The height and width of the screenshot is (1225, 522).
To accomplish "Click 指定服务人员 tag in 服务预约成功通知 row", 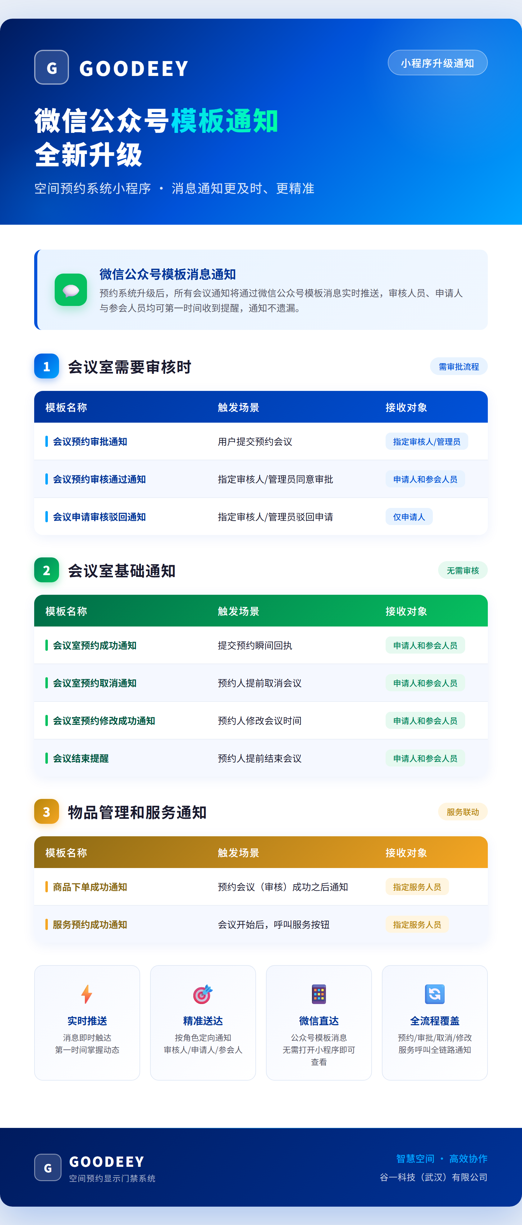I will [x=417, y=924].
